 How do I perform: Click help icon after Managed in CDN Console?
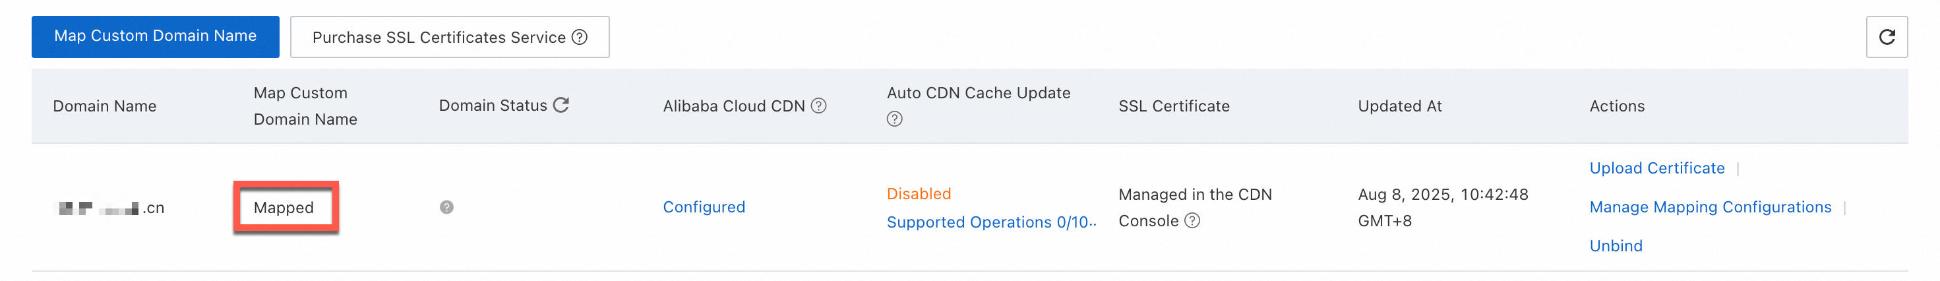pyautogui.click(x=1192, y=221)
